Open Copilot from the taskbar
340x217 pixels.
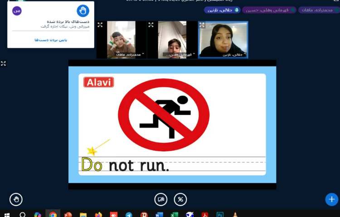click(x=38, y=214)
